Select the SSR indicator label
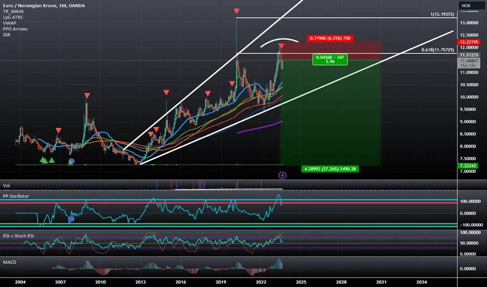 [x=6, y=35]
